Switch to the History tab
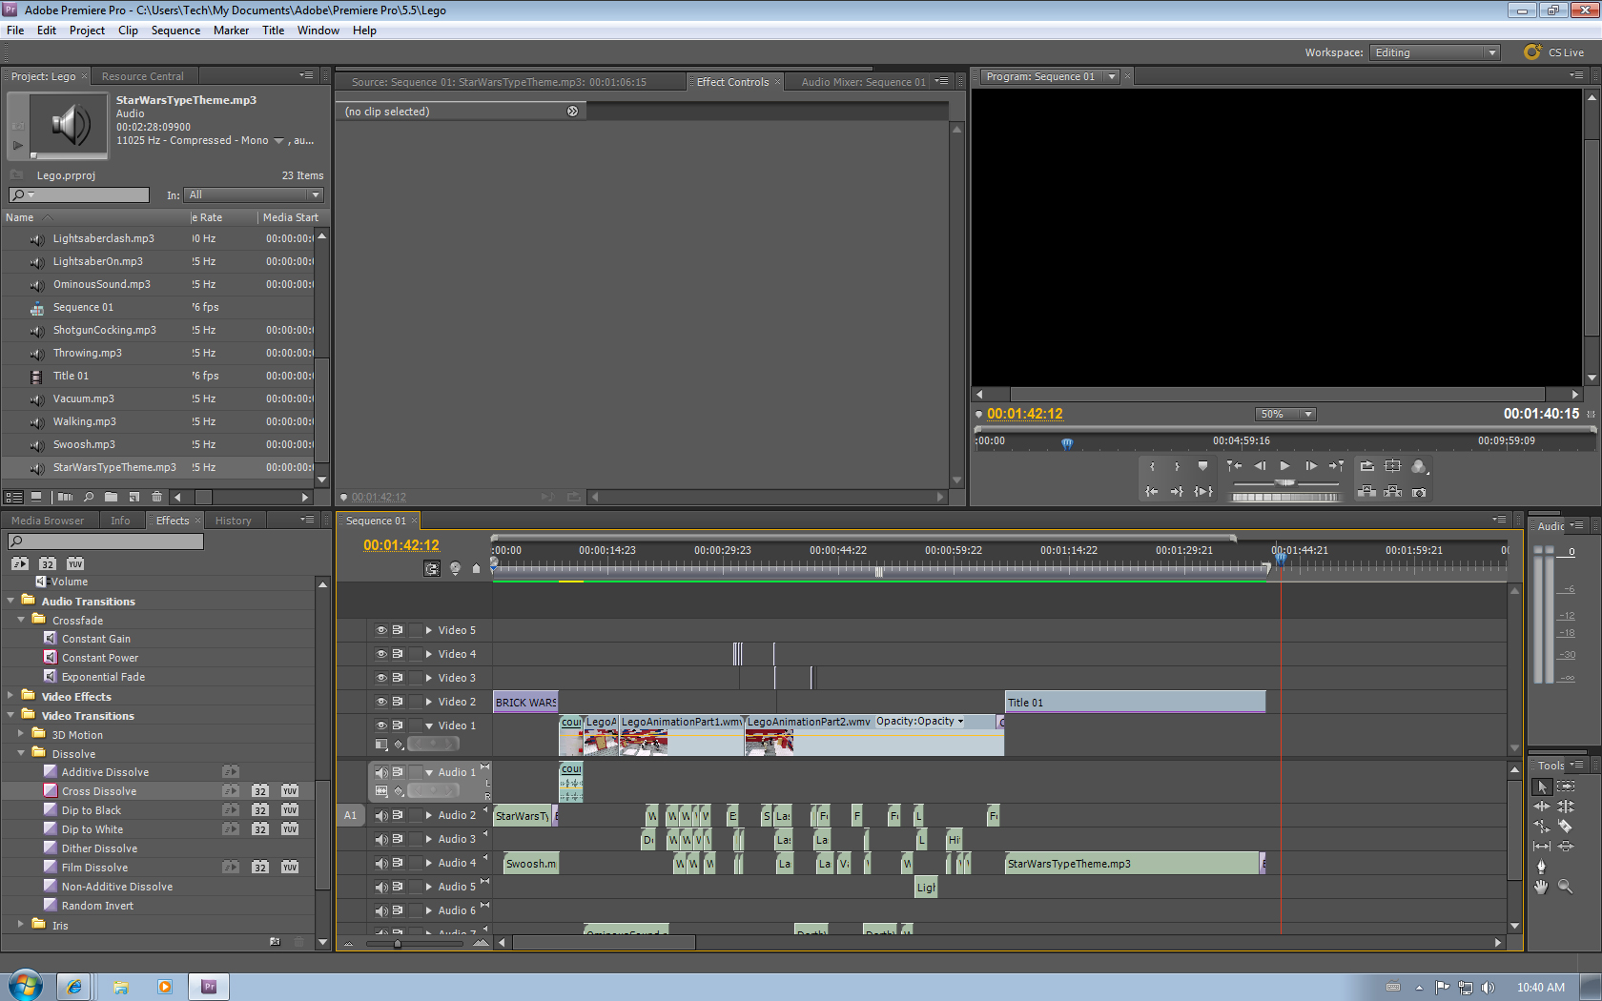 click(234, 521)
